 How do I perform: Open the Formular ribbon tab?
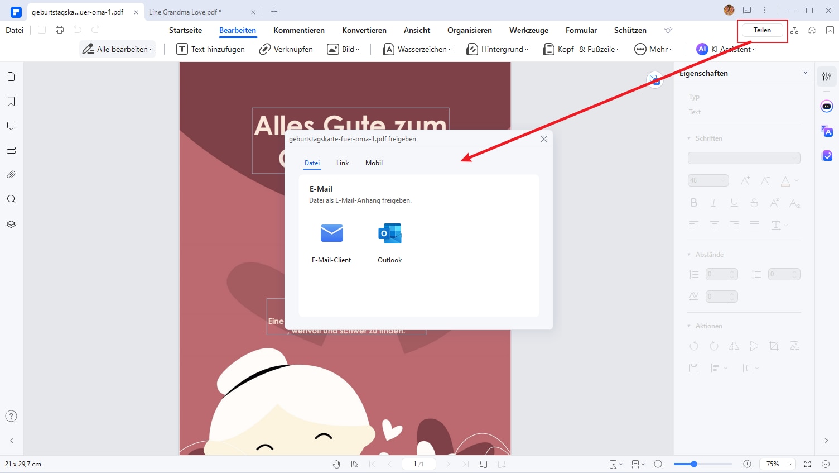point(581,30)
